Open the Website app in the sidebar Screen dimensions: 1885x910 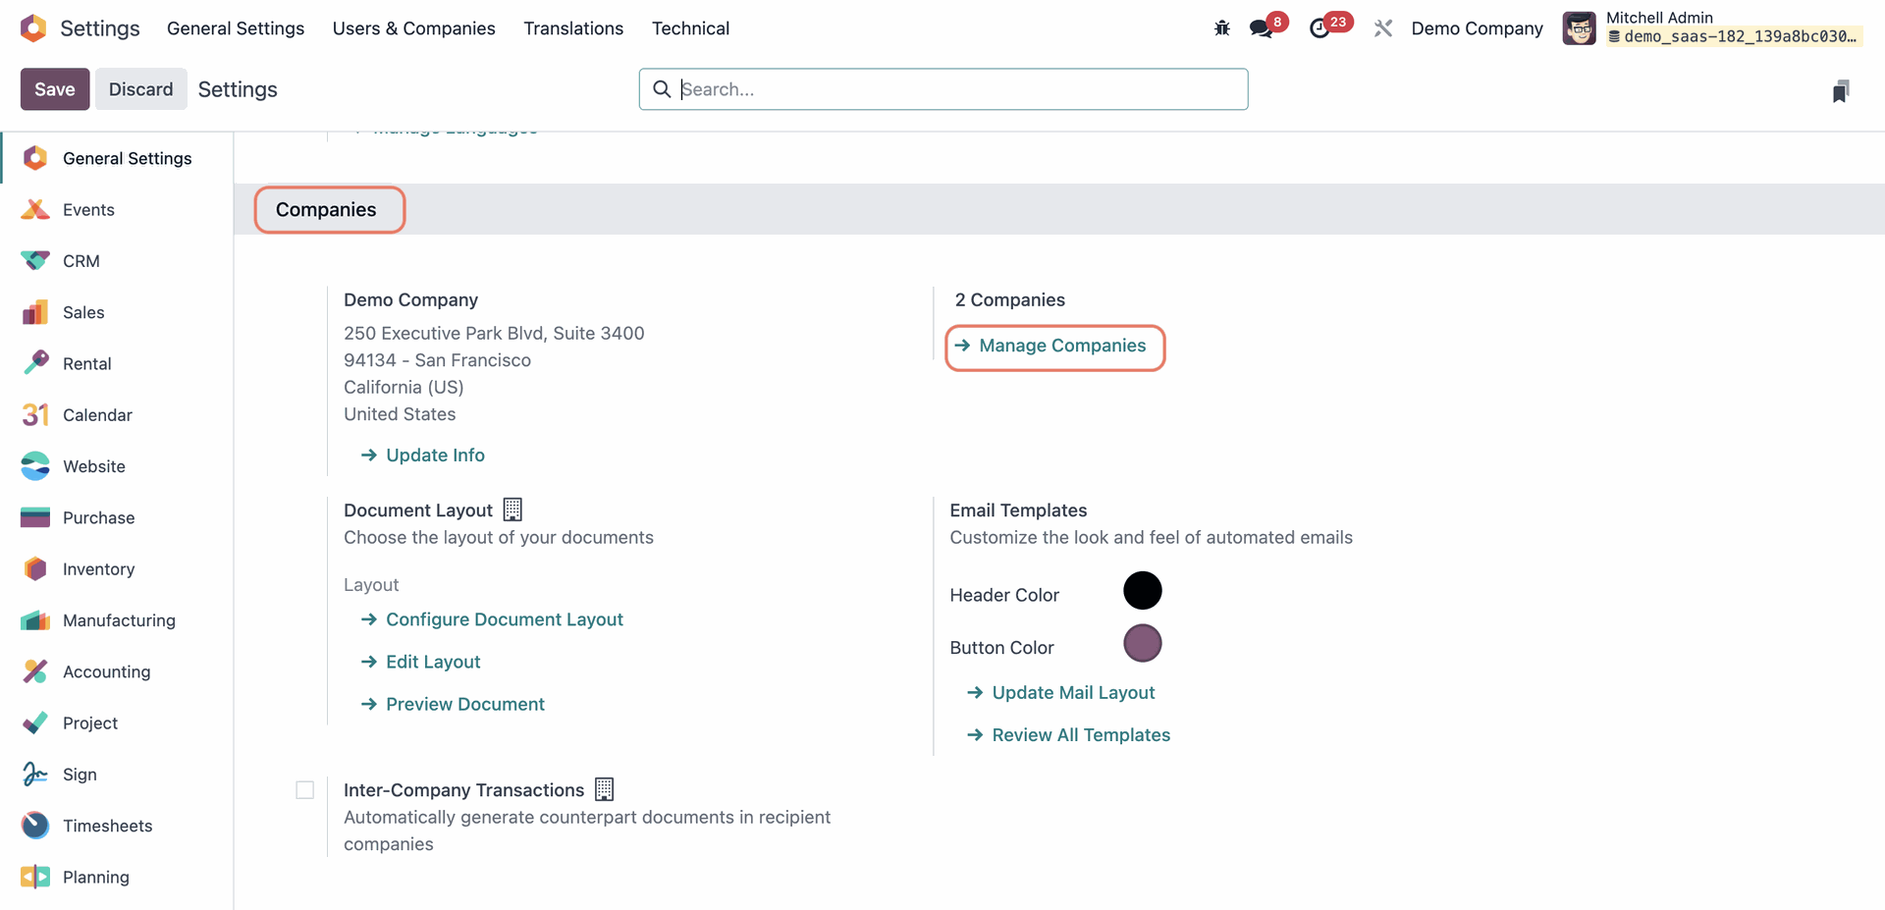coord(93,465)
